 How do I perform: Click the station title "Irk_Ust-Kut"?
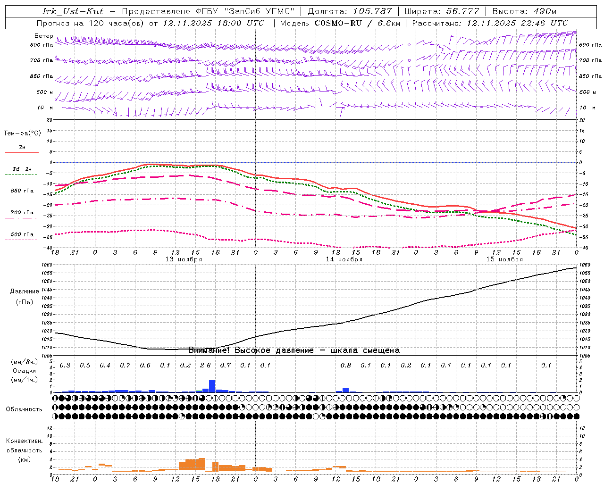tap(73, 11)
